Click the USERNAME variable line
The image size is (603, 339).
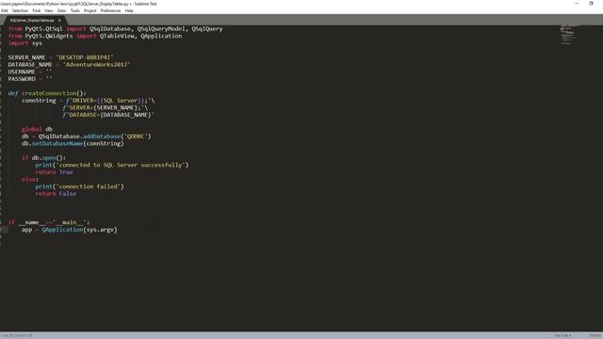coord(30,72)
